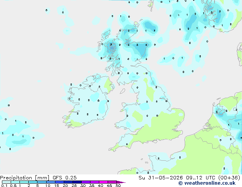Viewport: 242px width, 187px height.
Task: Pick the 40–45 mm magenta swatch
Action: pos(103,182)
